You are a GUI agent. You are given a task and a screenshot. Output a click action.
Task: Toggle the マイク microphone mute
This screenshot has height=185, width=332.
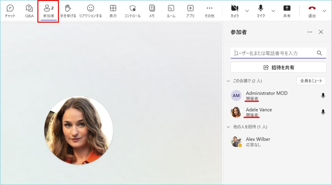[261, 11]
